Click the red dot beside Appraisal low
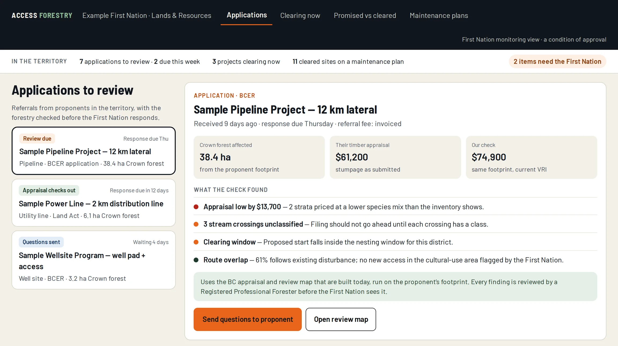The height and width of the screenshot is (346, 618). click(x=196, y=207)
